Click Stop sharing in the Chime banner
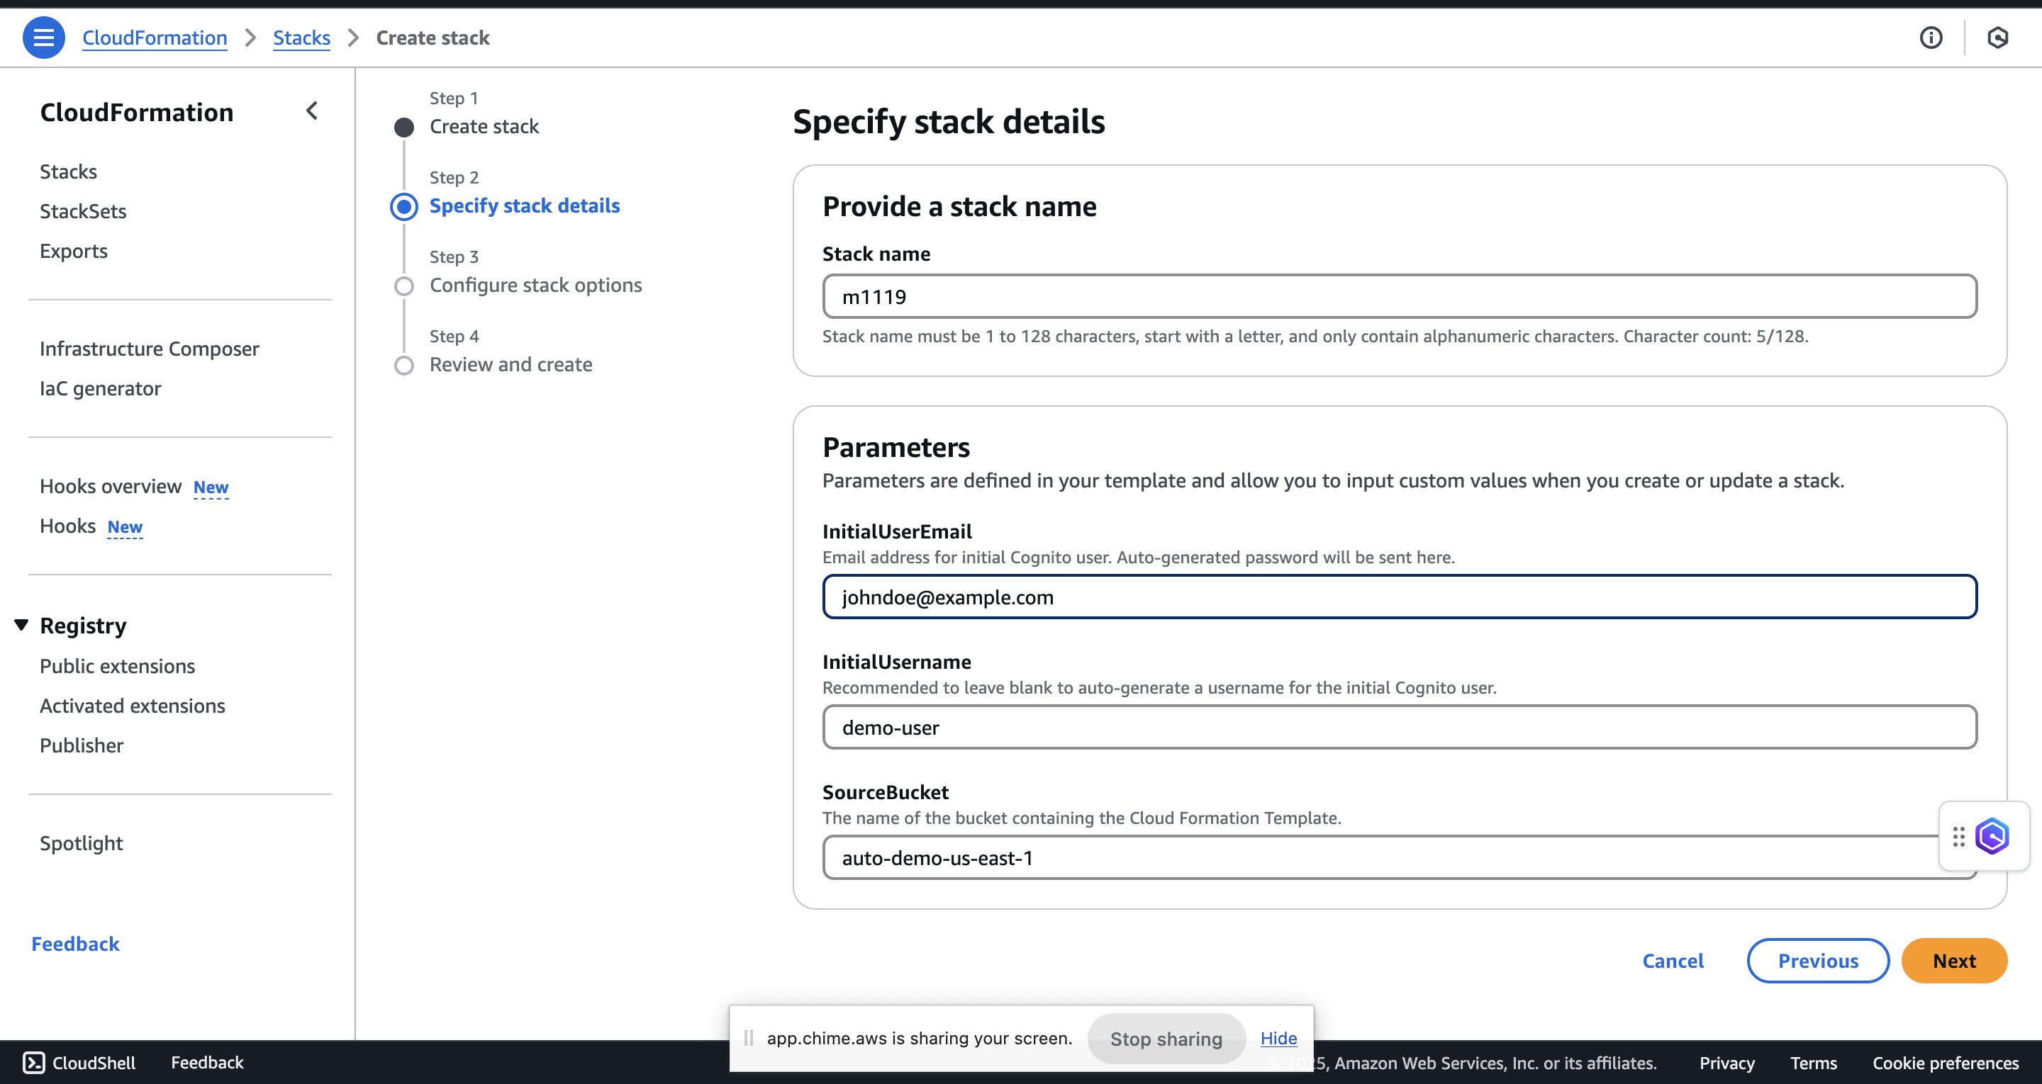2042x1084 pixels. click(1166, 1038)
